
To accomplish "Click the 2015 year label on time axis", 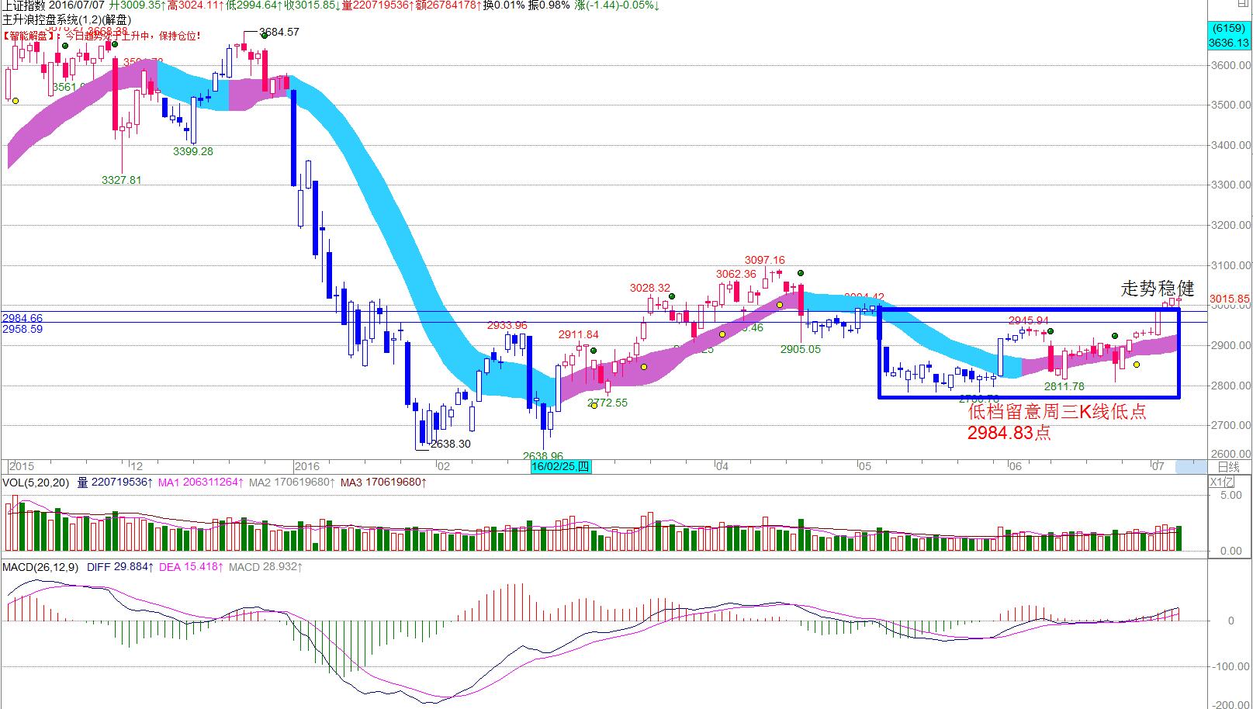I will pos(21,466).
